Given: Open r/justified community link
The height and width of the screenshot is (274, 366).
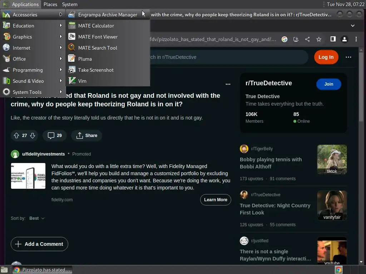Looking at the screenshot, I should point(259,241).
